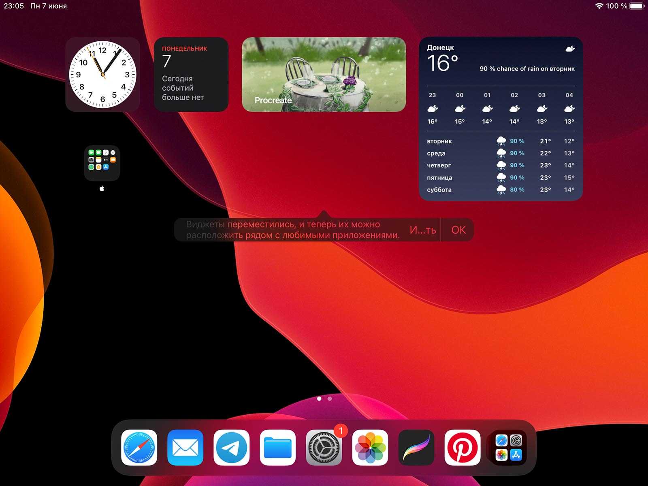Tap OK in the widgets tooltip

coord(458,230)
